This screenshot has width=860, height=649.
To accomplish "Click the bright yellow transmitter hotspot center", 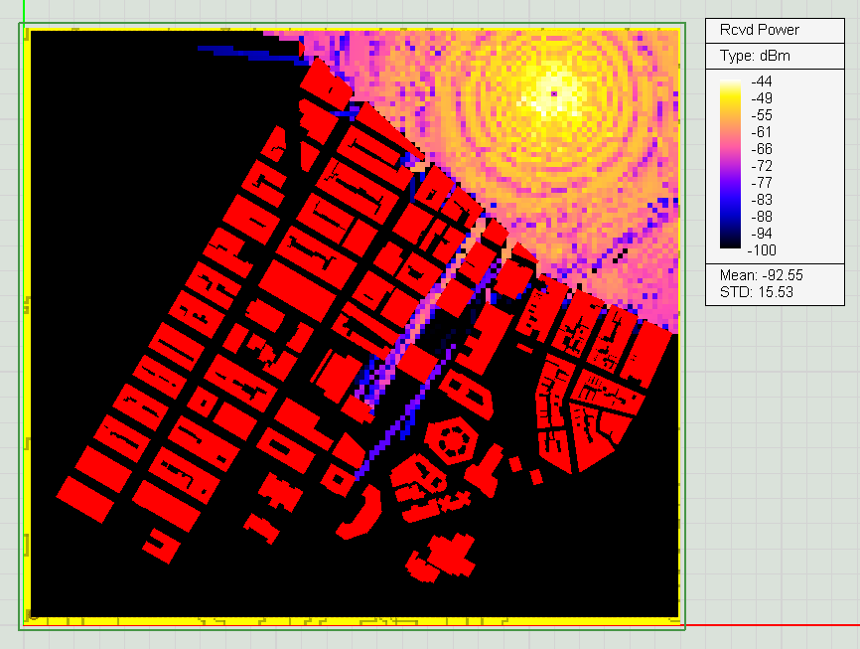I will click(x=549, y=95).
